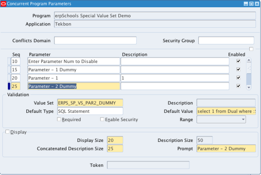
Task: Click Description field of seq 25 row
Action: click(x=175, y=86)
